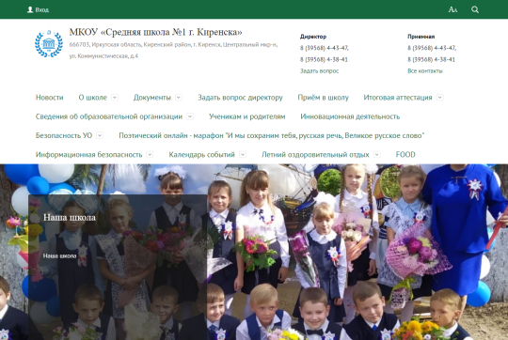Click the Директор contact heading

click(313, 37)
